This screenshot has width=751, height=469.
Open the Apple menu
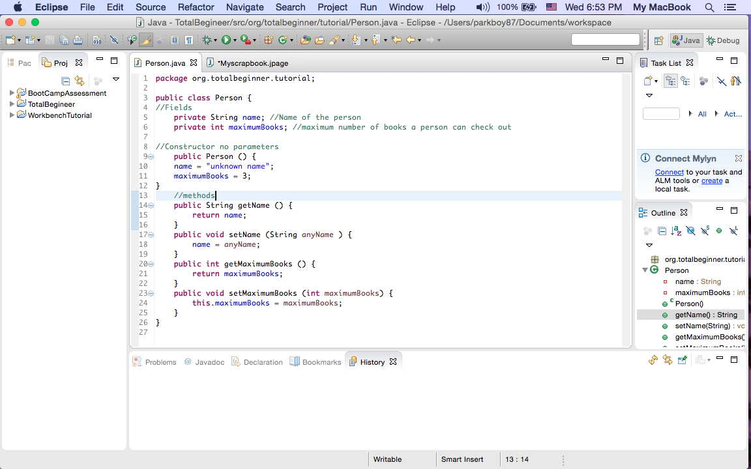(x=18, y=7)
